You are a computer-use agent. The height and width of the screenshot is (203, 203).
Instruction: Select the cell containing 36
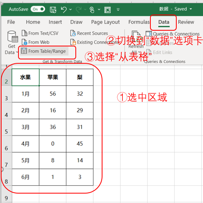click(x=53, y=127)
